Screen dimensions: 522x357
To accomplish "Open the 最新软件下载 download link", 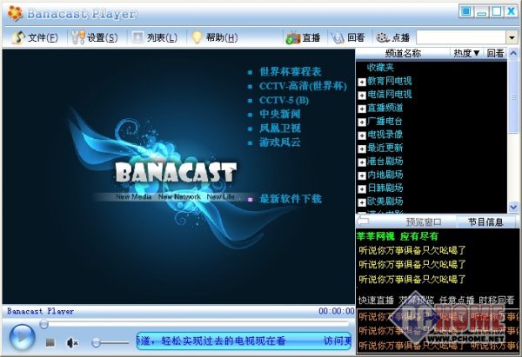I will point(291,199).
